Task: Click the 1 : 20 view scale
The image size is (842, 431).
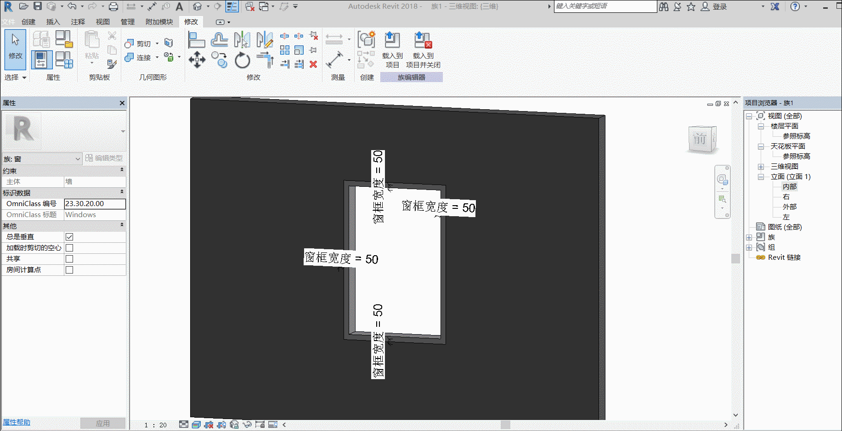Action: (155, 425)
